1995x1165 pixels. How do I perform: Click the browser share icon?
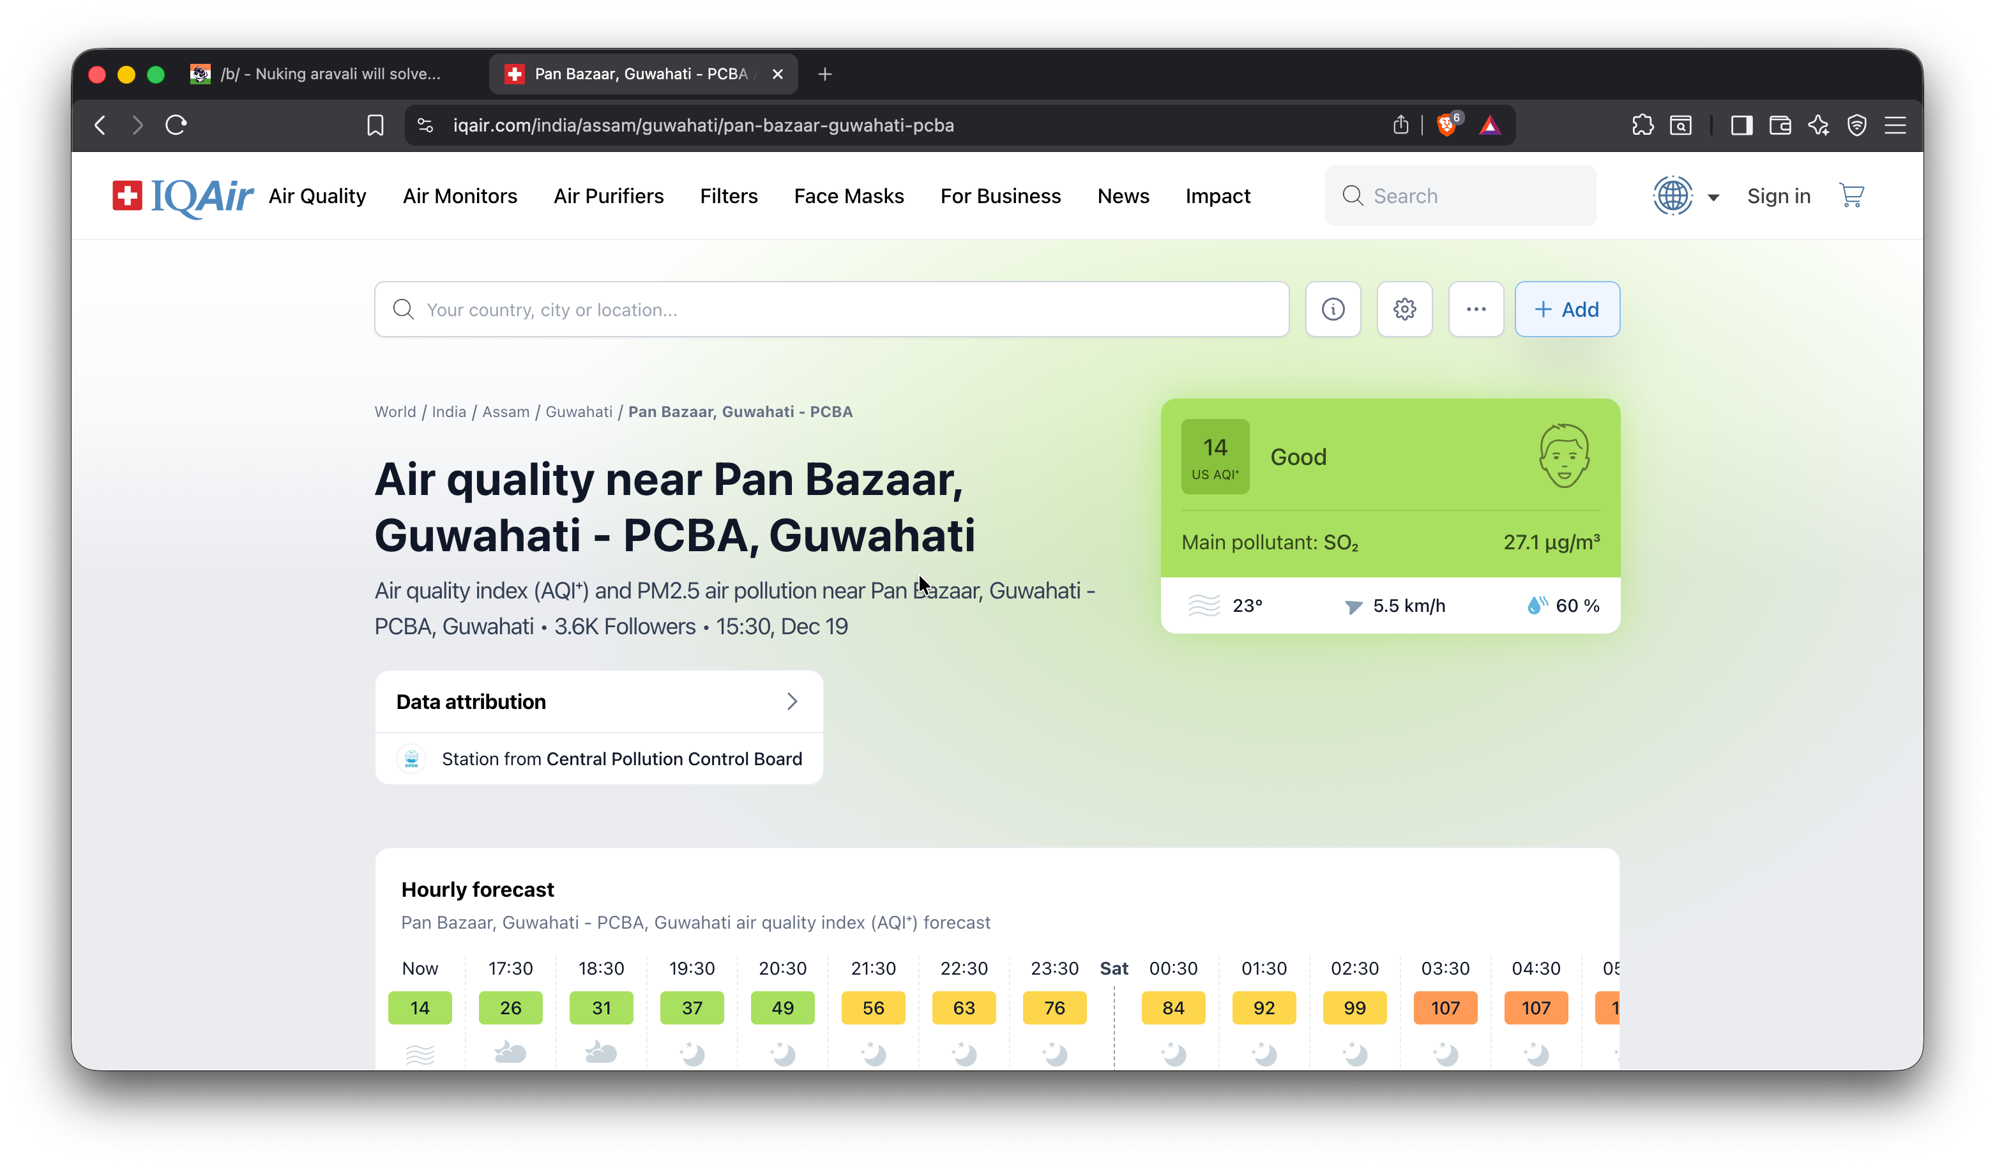(x=1400, y=125)
